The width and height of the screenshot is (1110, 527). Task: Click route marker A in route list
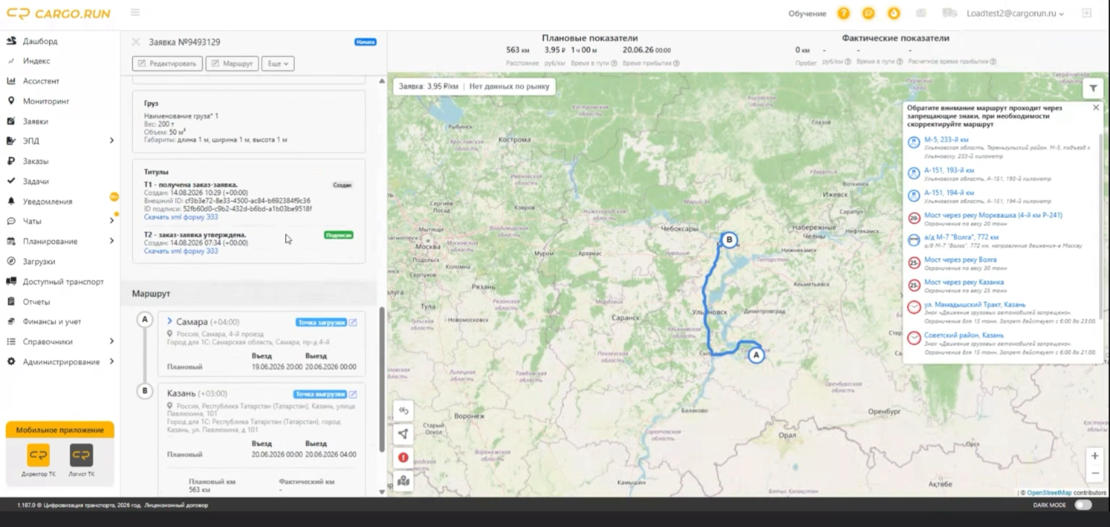point(145,319)
